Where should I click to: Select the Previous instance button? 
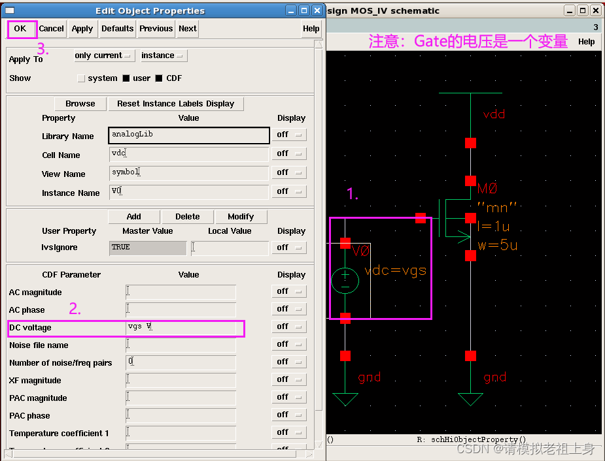point(156,29)
